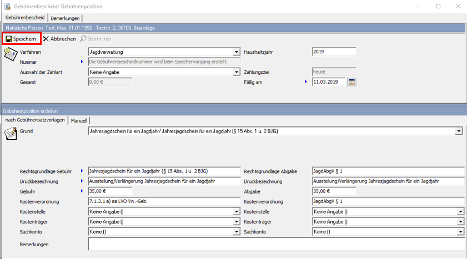467x259 pixels.
Task: Expand the left Kostenträger dropdown
Action: point(236,221)
